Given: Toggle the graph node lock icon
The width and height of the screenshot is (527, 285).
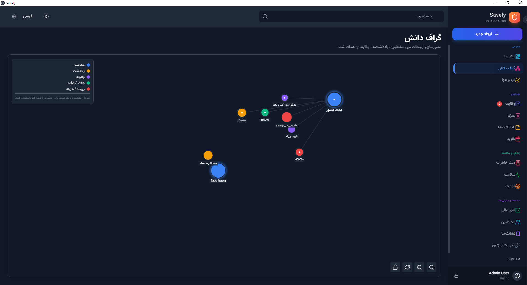Looking at the screenshot, I should pyautogui.click(x=395, y=267).
